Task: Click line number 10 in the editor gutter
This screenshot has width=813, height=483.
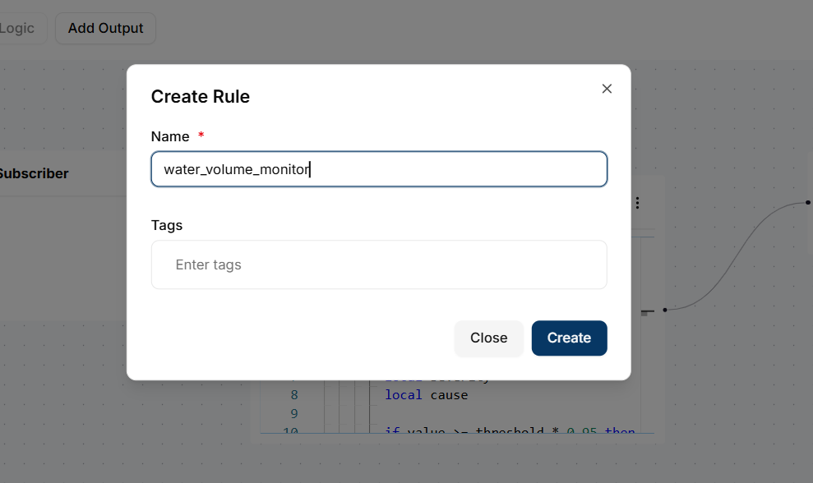Action: [x=293, y=430]
